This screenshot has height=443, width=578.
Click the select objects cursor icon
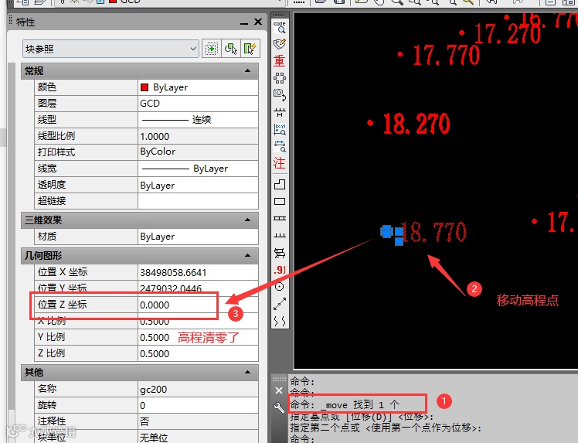pos(231,49)
